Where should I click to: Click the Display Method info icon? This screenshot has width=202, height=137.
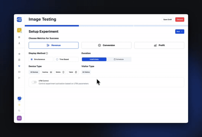[47, 53]
